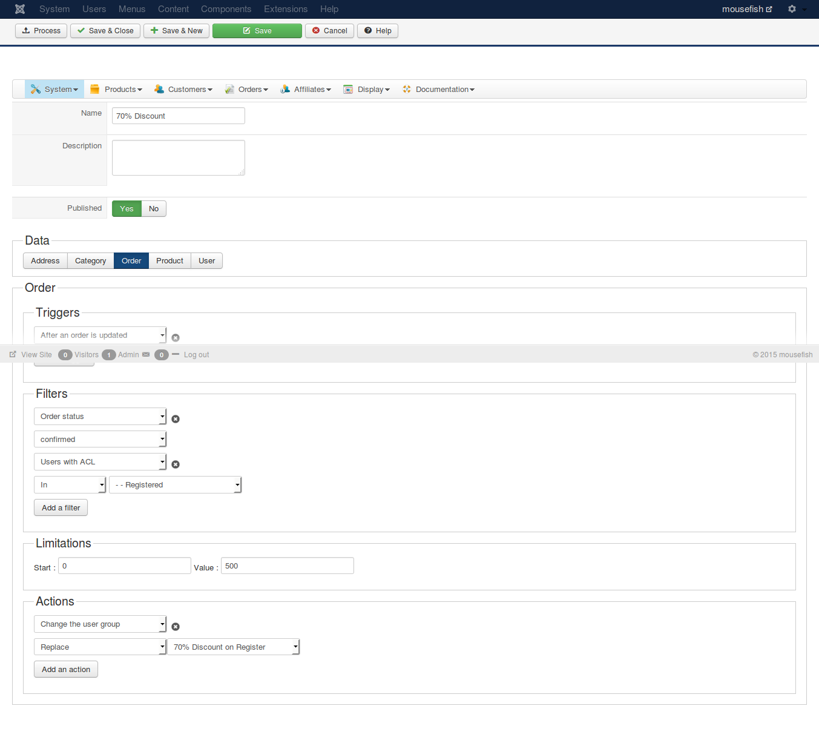Image resolution: width=819 pixels, height=746 pixels.
Task: Open the Extensions menu
Action: pyautogui.click(x=286, y=9)
